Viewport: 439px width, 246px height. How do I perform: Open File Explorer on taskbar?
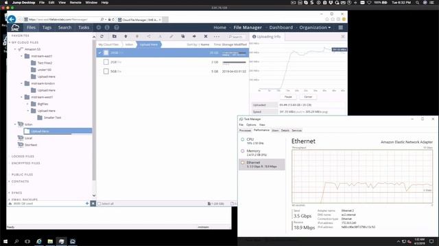click(50, 241)
